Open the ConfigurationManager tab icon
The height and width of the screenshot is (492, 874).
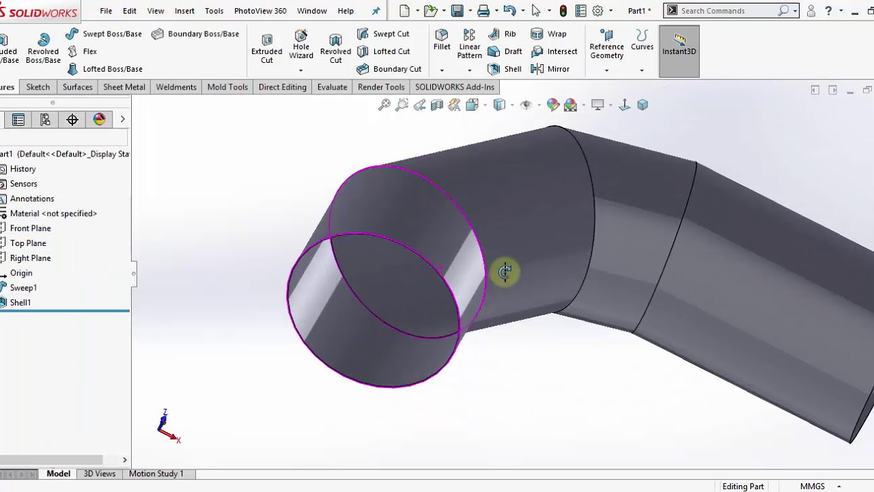45,120
